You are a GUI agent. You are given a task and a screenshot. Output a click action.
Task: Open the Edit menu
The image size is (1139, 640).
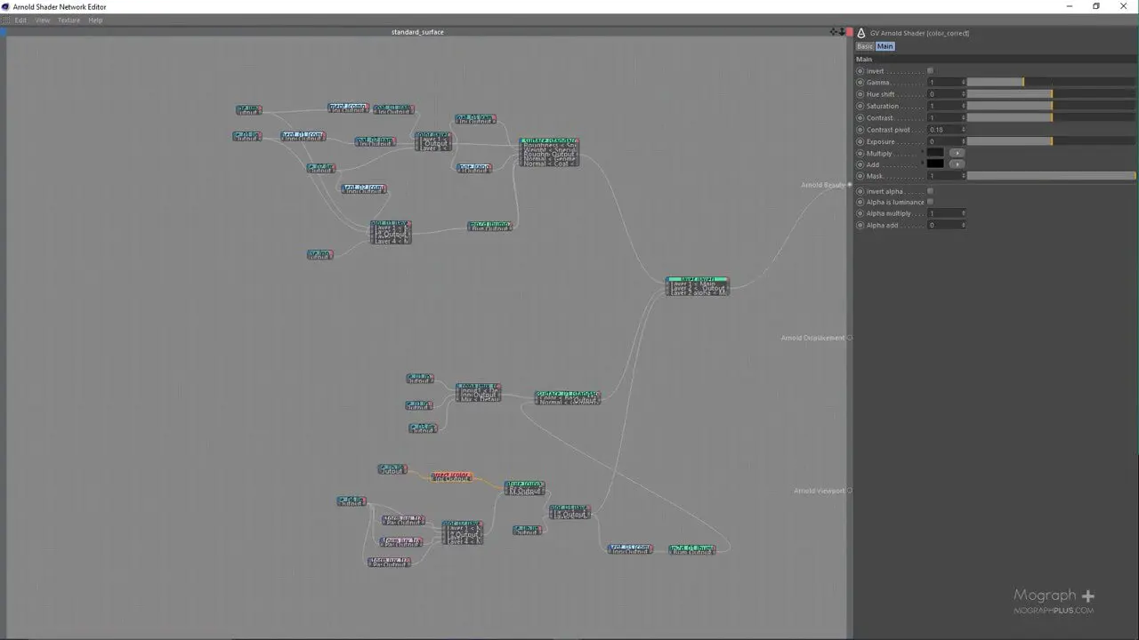click(x=20, y=20)
